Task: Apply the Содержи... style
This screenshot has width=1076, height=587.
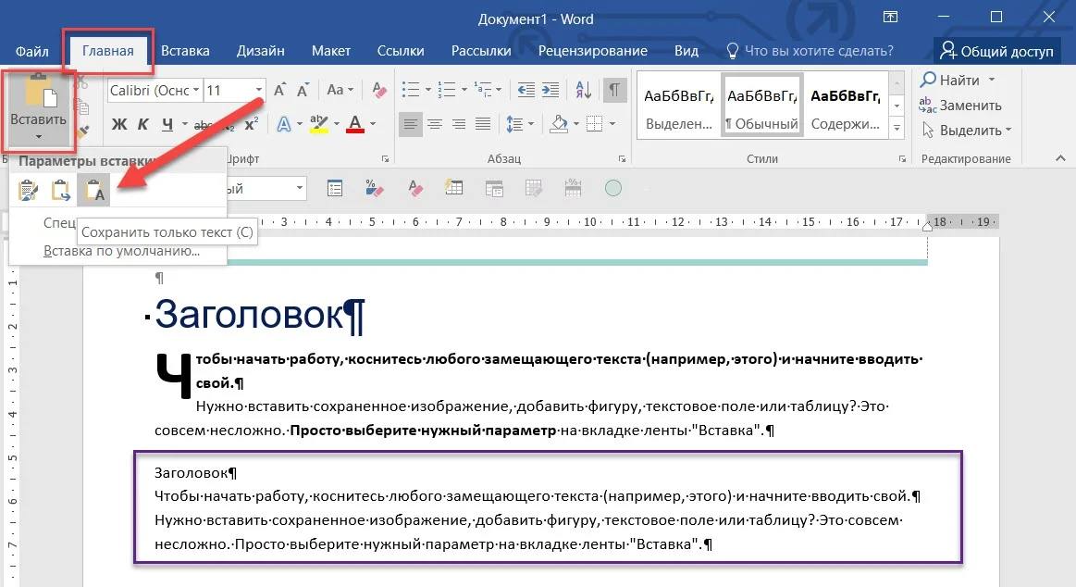Action: (846, 106)
